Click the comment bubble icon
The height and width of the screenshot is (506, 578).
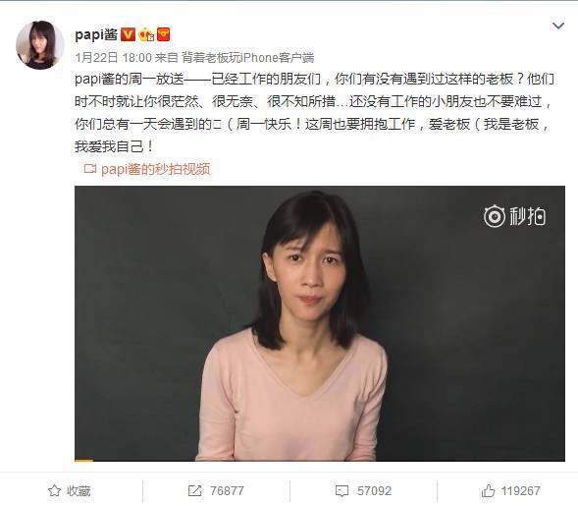pyautogui.click(x=342, y=491)
